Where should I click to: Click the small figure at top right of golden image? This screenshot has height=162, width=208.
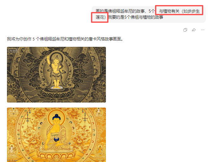(x=98, y=112)
